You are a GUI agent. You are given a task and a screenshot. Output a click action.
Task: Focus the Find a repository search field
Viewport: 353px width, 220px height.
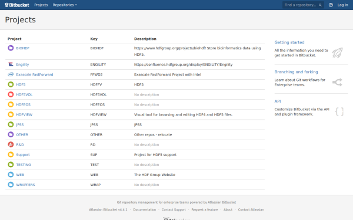pos(303,5)
